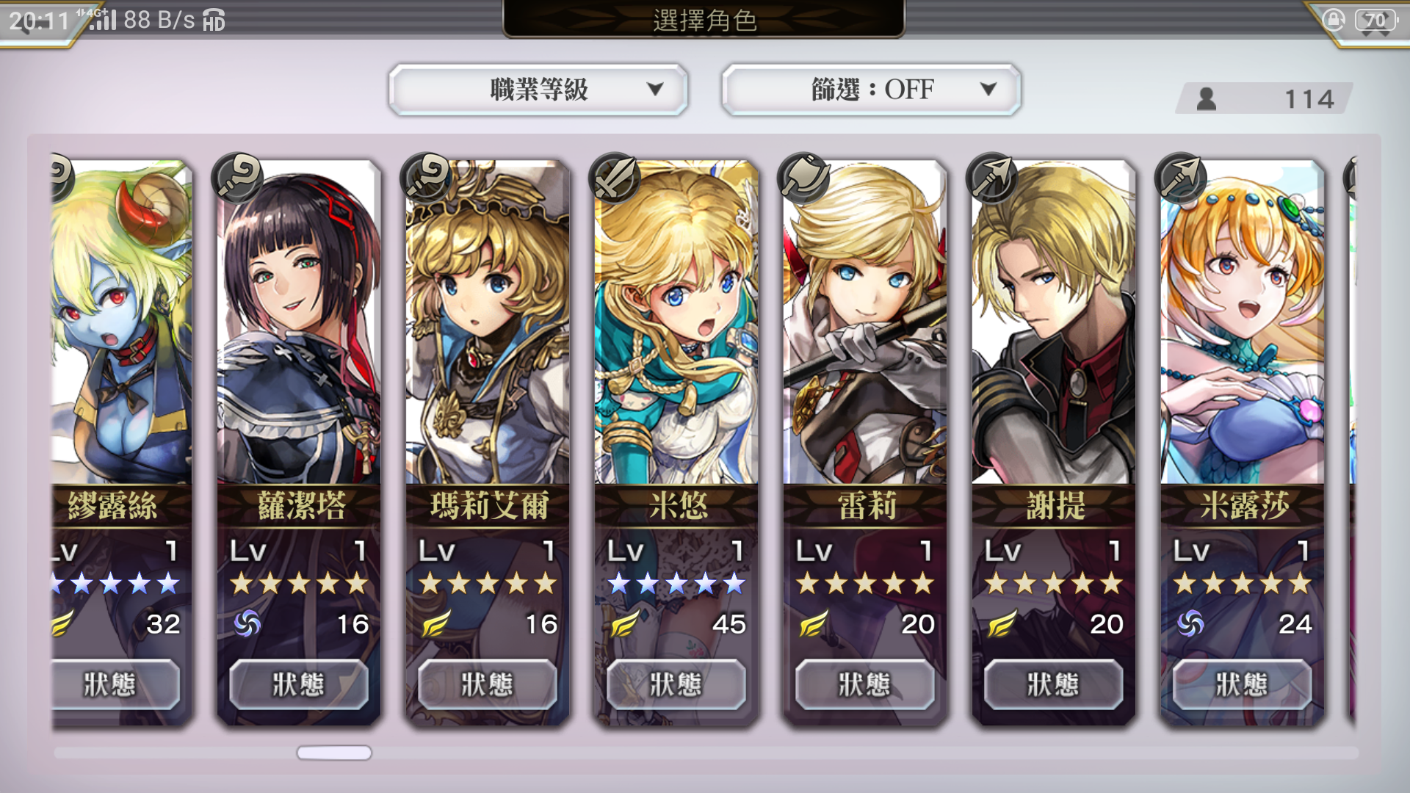Click the swirl element icon on 蘿潔塔's card

(247, 624)
